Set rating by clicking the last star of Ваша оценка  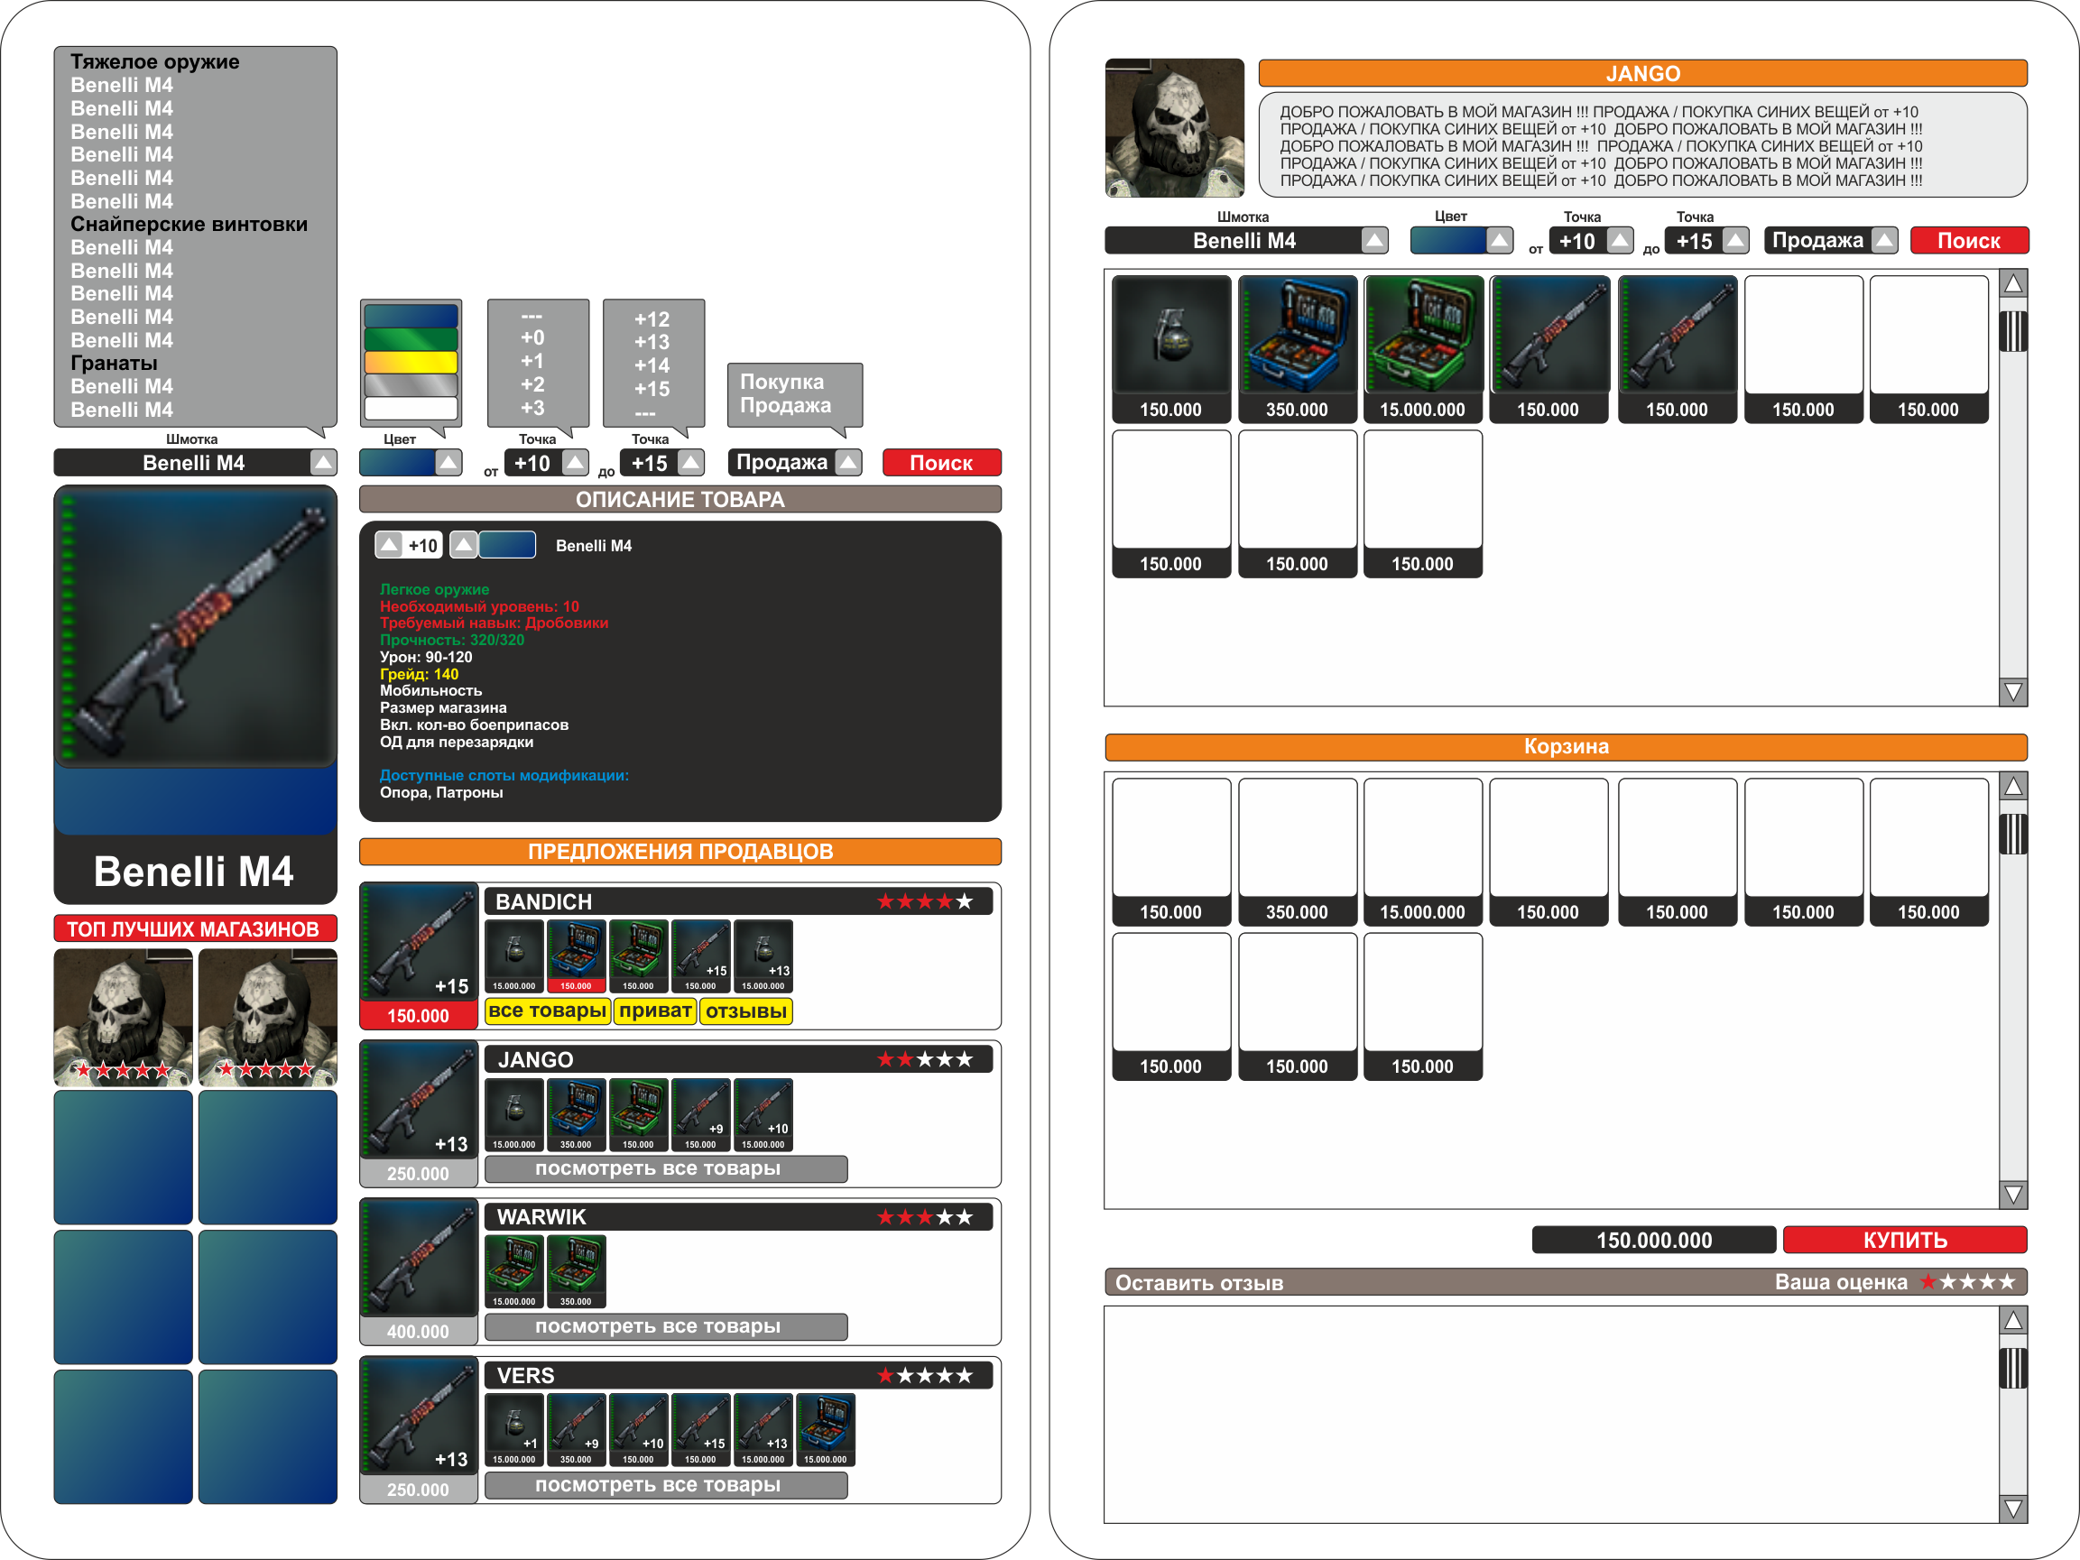[2007, 1282]
